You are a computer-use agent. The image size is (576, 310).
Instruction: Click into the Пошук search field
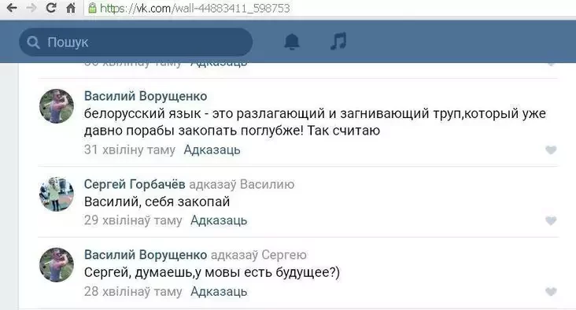(135, 42)
